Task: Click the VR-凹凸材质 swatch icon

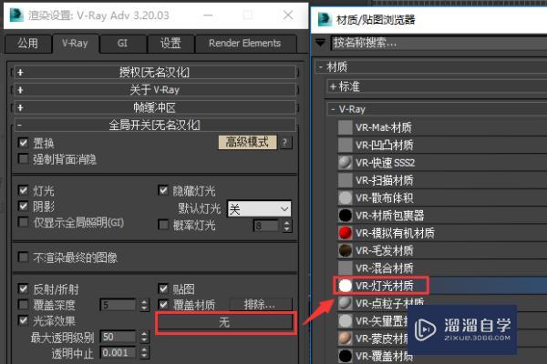Action: point(345,145)
